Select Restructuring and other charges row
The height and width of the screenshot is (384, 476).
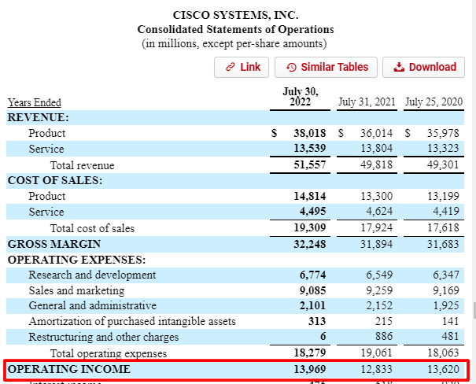tap(104, 337)
